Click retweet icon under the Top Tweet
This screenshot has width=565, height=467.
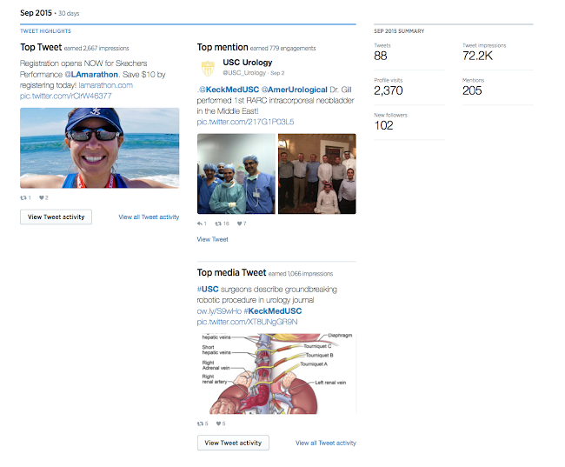point(23,197)
